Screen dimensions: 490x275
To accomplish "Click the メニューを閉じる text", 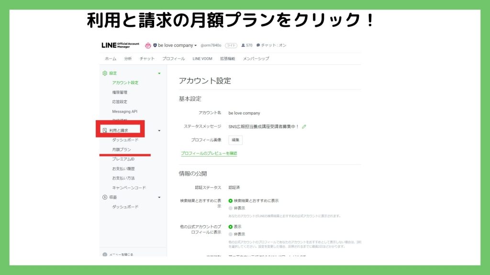I will (x=121, y=254).
